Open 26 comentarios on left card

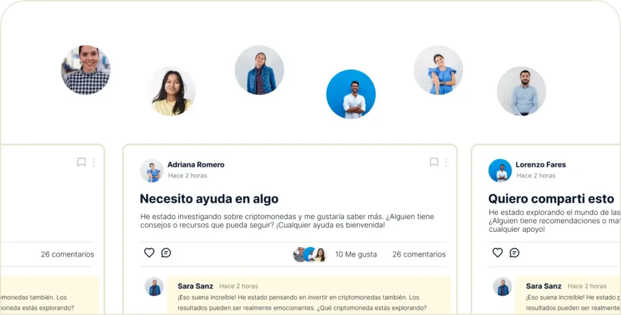click(x=67, y=254)
